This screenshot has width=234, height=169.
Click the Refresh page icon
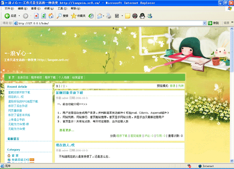(44, 16)
